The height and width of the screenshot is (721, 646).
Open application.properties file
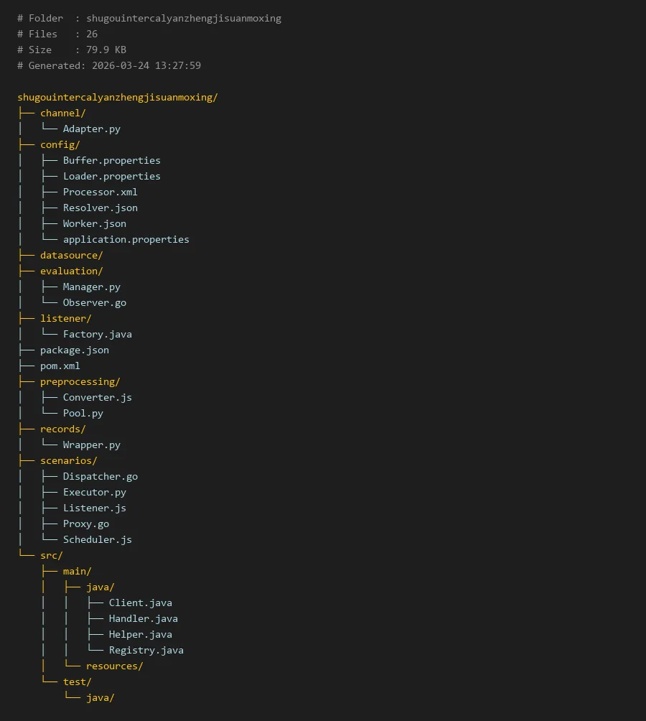pos(126,239)
